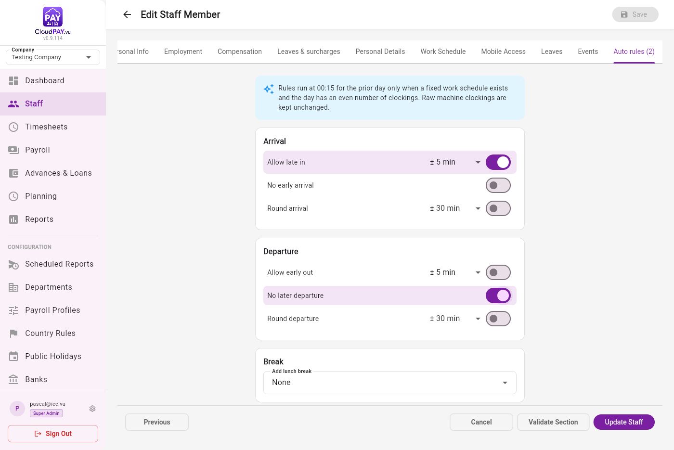This screenshot has width=674, height=450.
Task: Switch to the Compensation tab
Action: point(240,51)
